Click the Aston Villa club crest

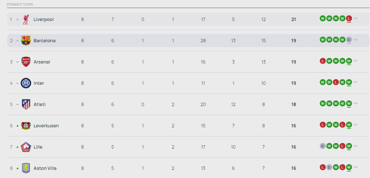point(26,168)
